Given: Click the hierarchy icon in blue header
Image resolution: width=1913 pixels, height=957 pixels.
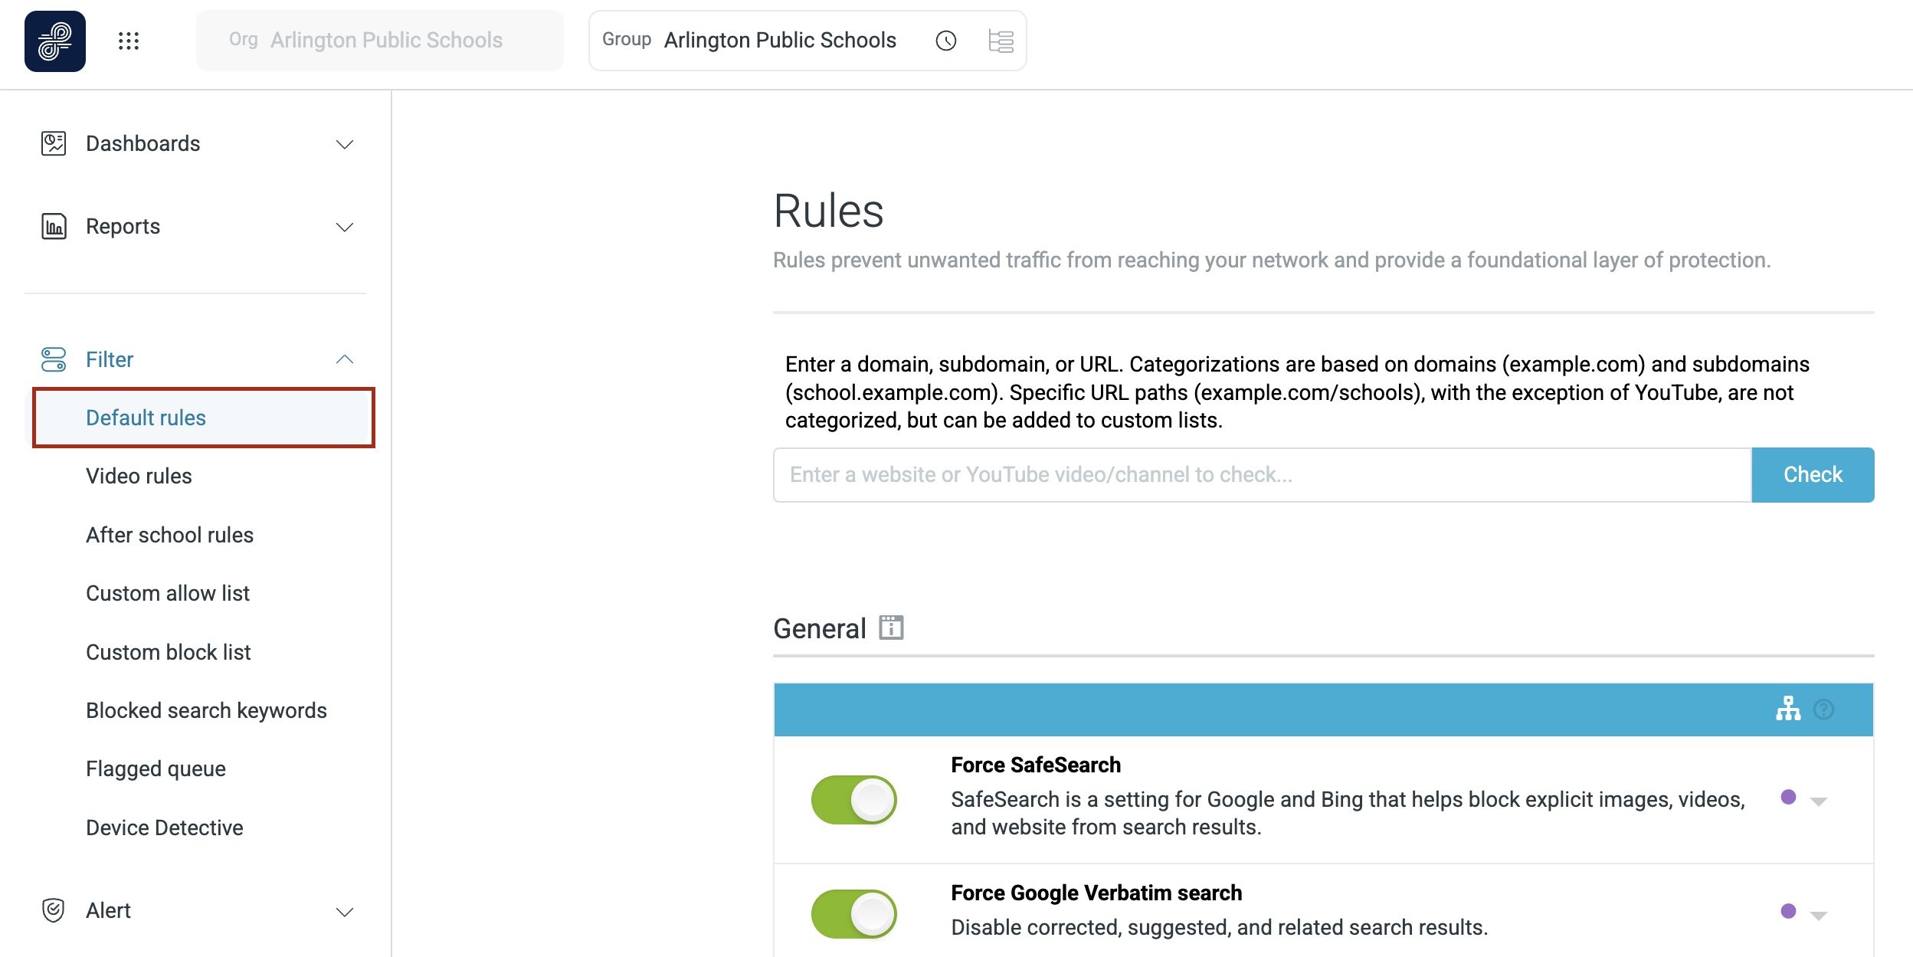Looking at the screenshot, I should [x=1788, y=709].
